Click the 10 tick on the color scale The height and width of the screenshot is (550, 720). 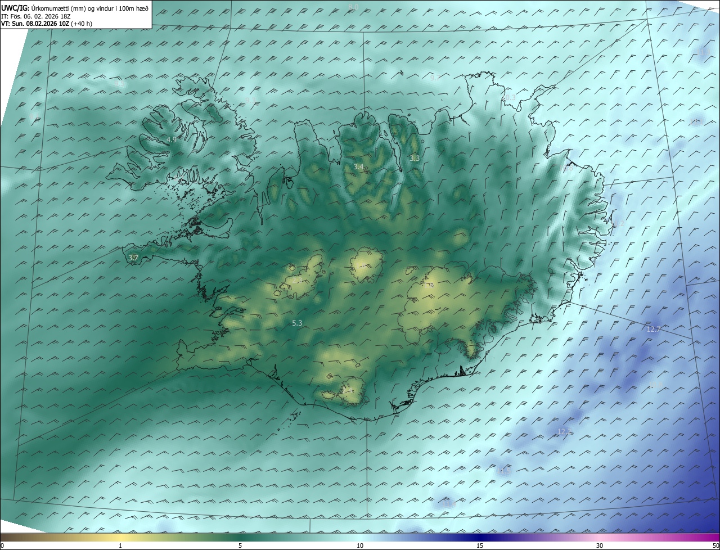(x=360, y=546)
